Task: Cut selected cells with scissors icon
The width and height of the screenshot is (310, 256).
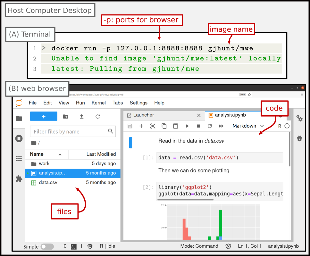Action: tap(153, 126)
